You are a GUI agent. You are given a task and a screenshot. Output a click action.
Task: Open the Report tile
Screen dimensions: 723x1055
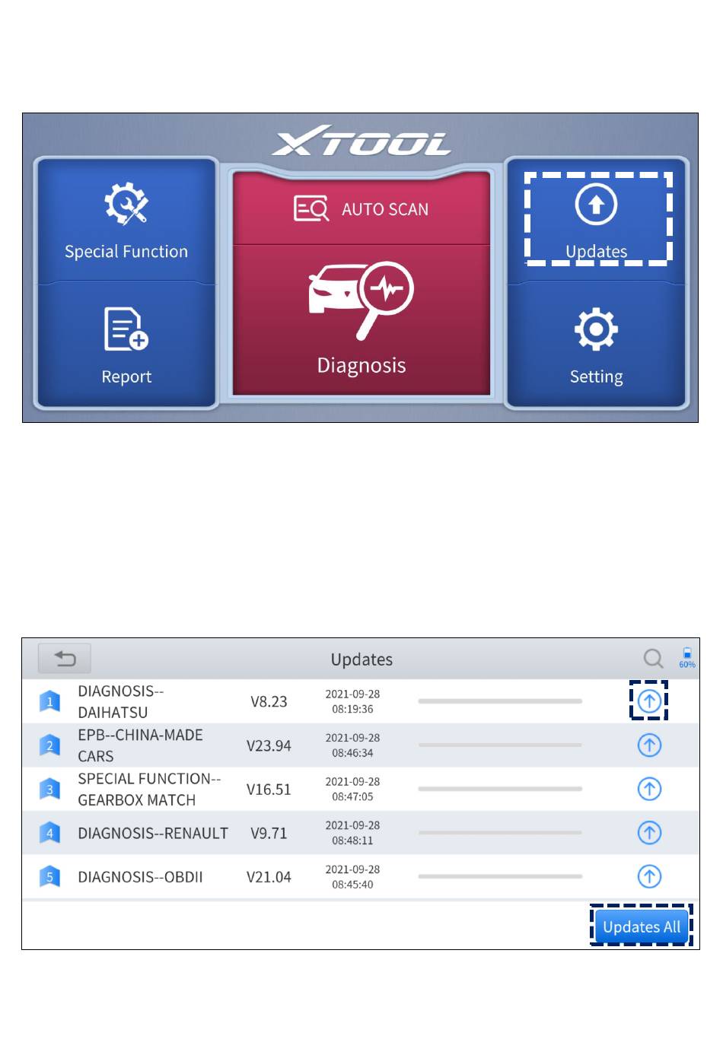tap(126, 345)
